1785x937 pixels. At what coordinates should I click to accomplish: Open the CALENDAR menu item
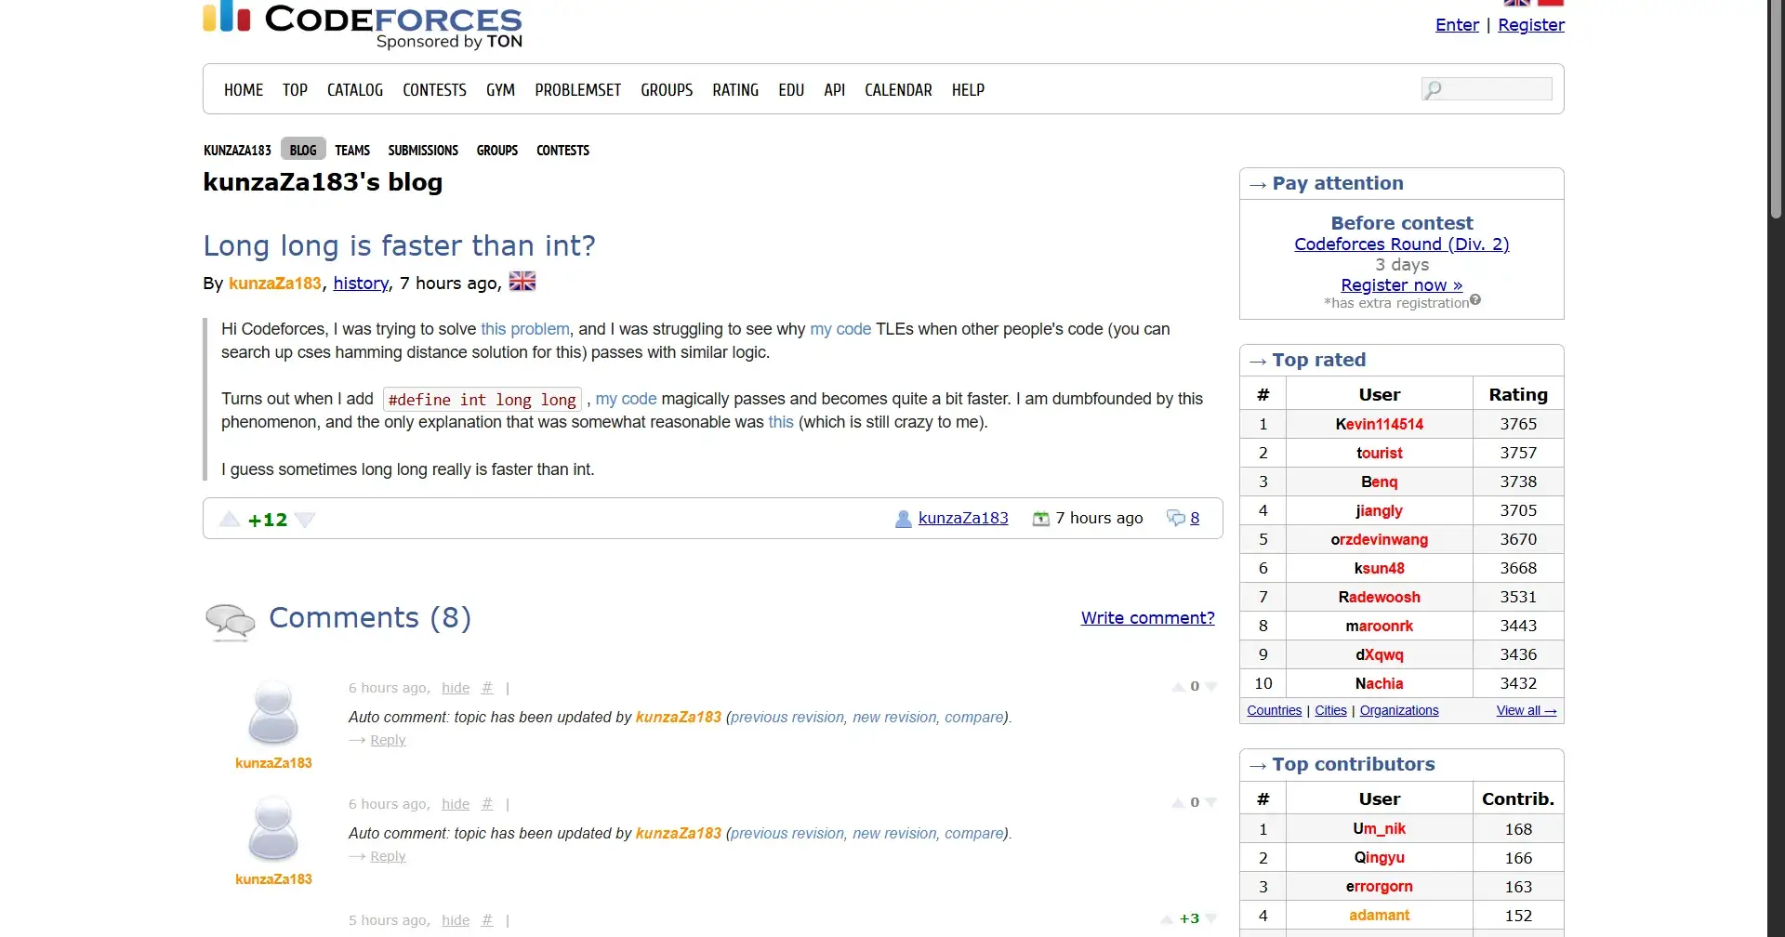tap(898, 90)
